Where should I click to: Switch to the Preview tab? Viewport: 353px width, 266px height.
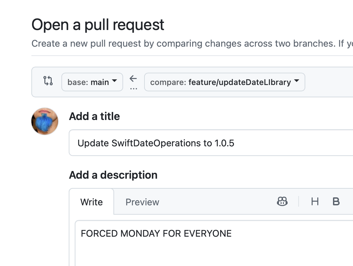coord(142,202)
